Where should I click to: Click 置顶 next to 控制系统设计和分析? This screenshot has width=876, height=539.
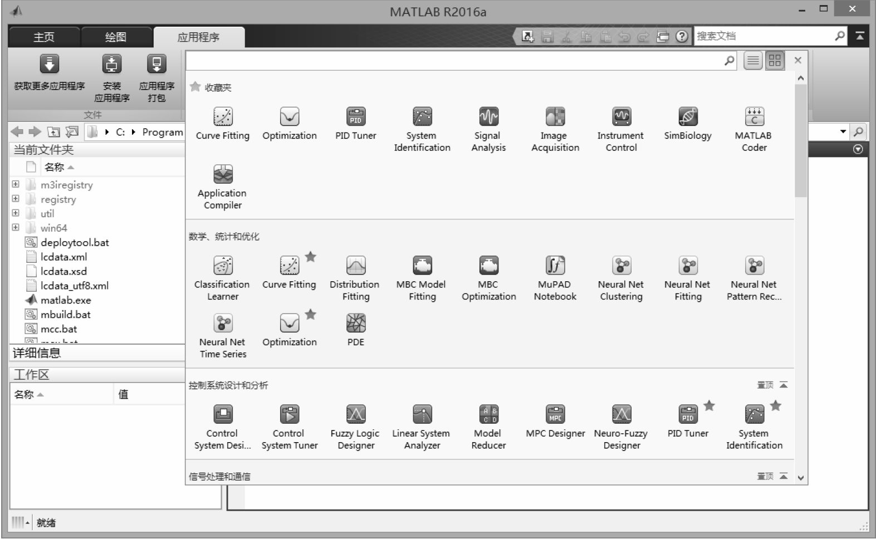765,385
